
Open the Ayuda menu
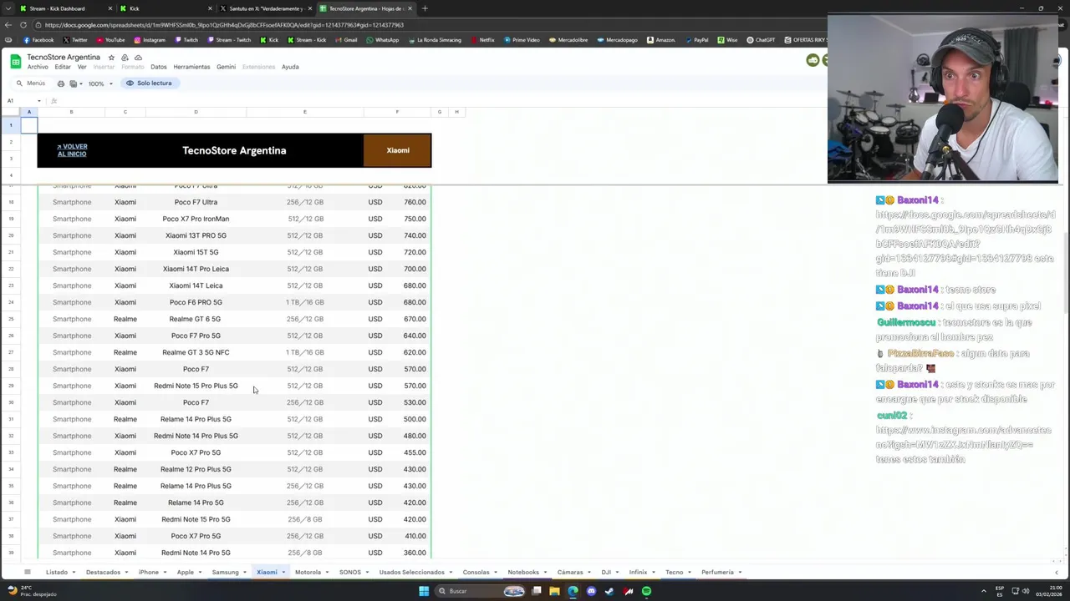point(290,67)
